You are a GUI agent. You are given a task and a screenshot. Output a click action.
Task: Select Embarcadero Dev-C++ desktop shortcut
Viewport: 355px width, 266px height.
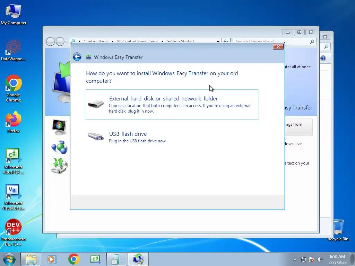(x=14, y=232)
